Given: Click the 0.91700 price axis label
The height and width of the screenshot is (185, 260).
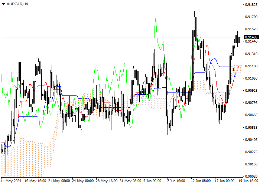Looking at the screenshot, I should 251,17.
